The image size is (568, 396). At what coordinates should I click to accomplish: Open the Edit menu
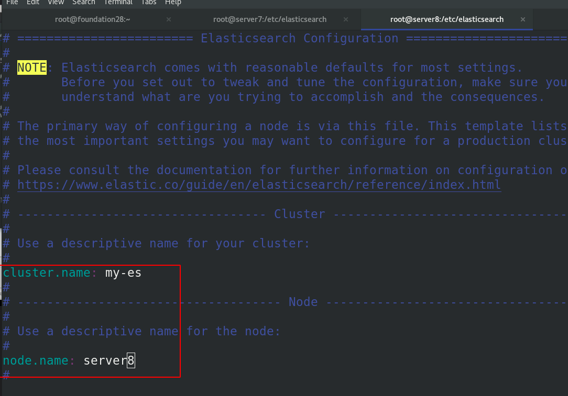(x=33, y=2)
